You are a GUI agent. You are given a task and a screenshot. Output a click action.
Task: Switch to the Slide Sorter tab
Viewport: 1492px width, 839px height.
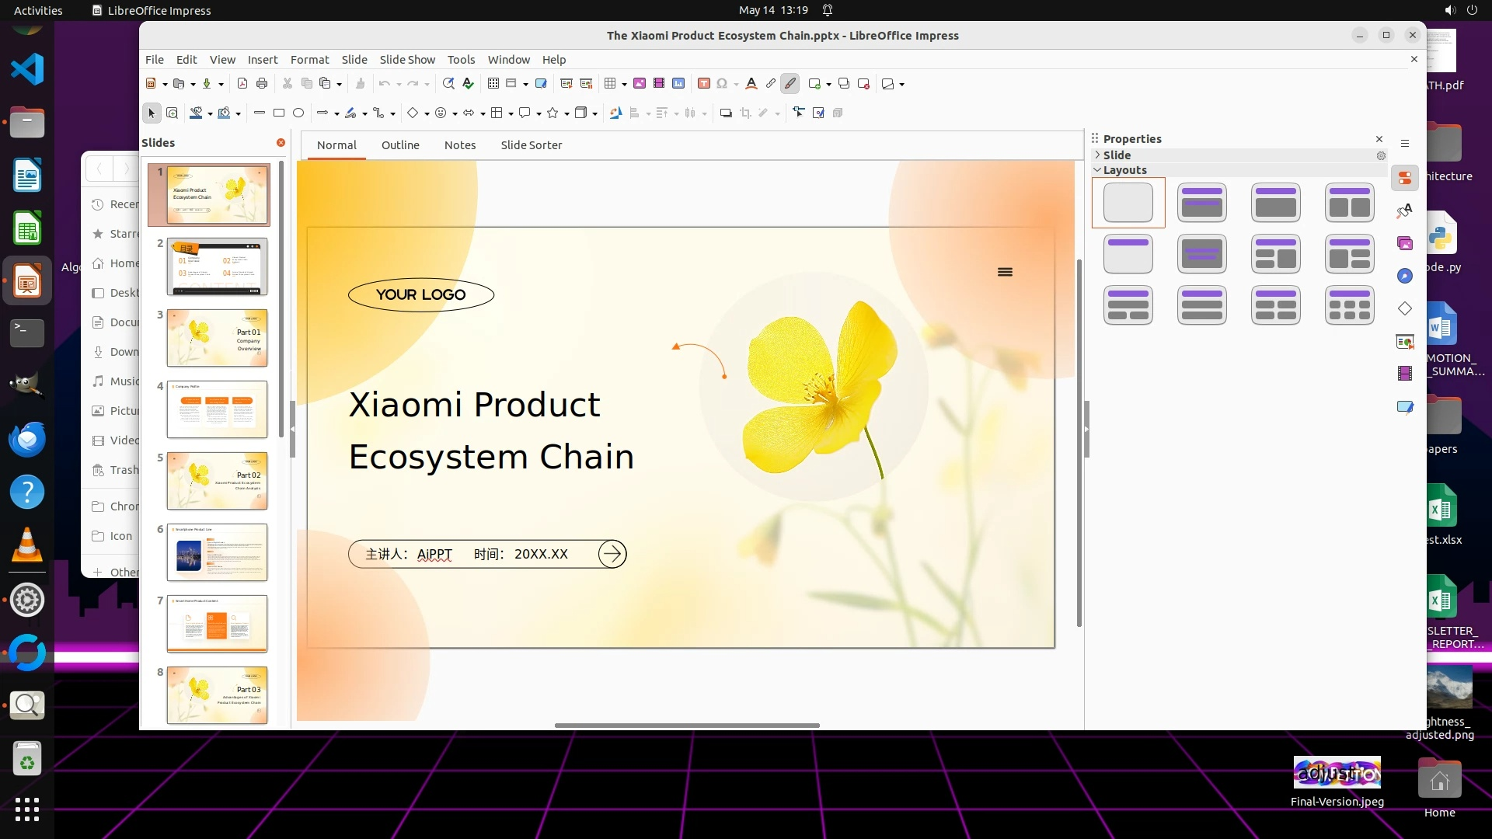pos(531,145)
